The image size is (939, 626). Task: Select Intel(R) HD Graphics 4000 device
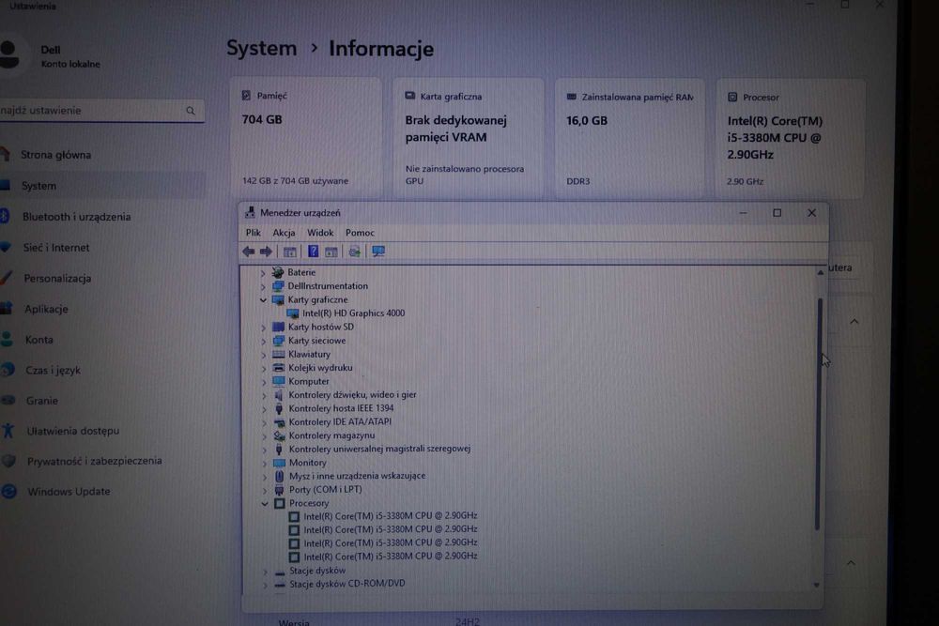coord(353,313)
